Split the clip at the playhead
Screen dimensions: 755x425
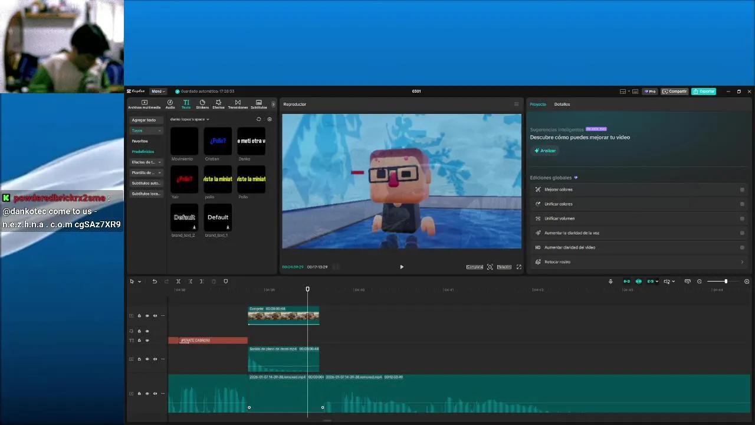point(178,282)
